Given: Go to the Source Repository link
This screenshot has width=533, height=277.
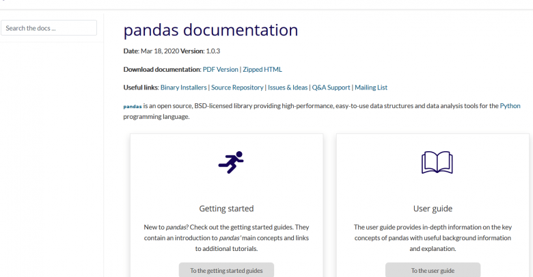Looking at the screenshot, I should 237,88.
